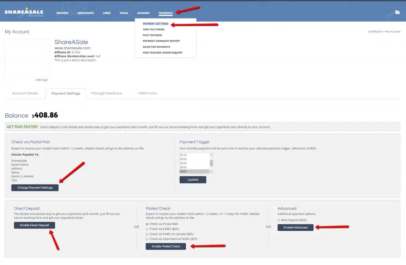Click Enable Direct Deposit button
The width and height of the screenshot is (406, 265).
34,225
